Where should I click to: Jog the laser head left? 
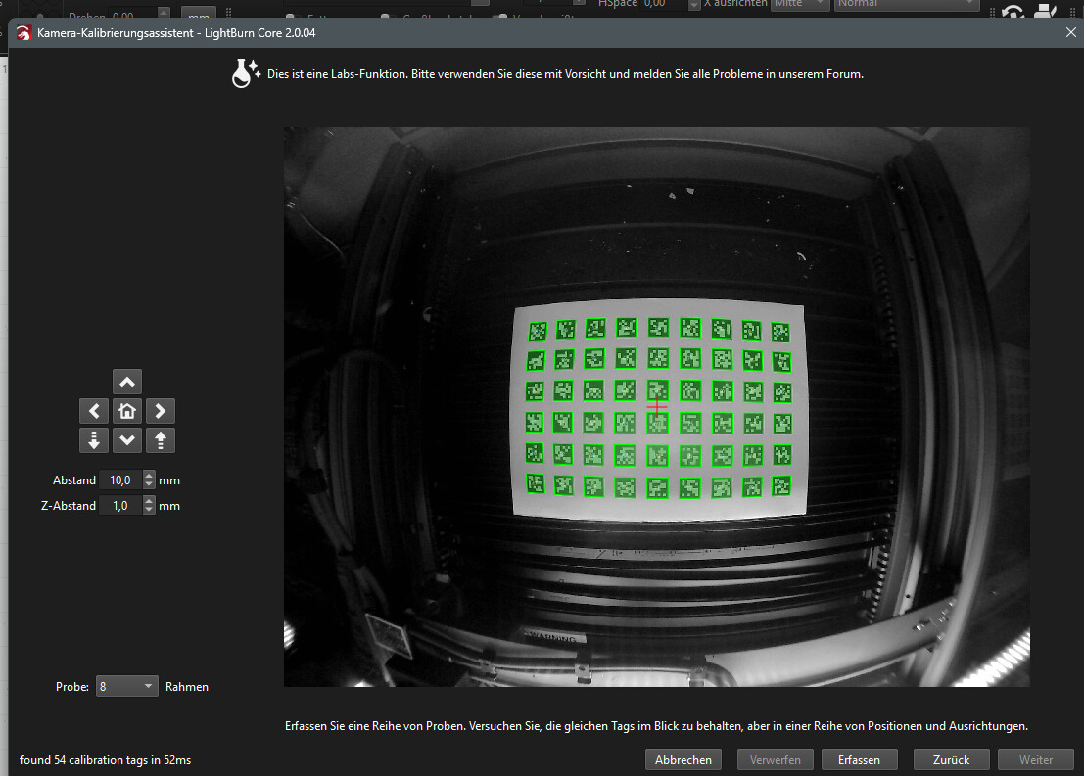[x=94, y=411]
